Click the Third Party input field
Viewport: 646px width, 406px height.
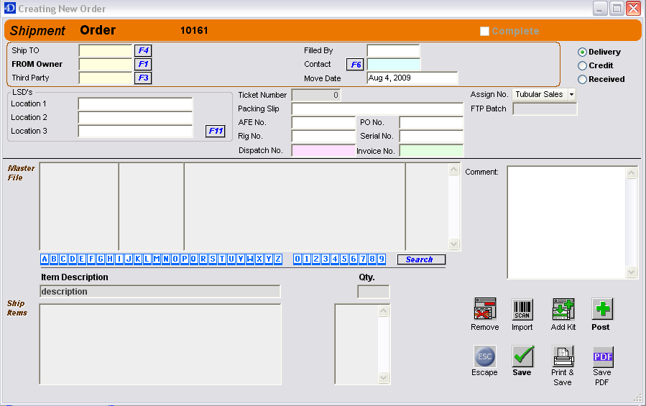point(106,78)
